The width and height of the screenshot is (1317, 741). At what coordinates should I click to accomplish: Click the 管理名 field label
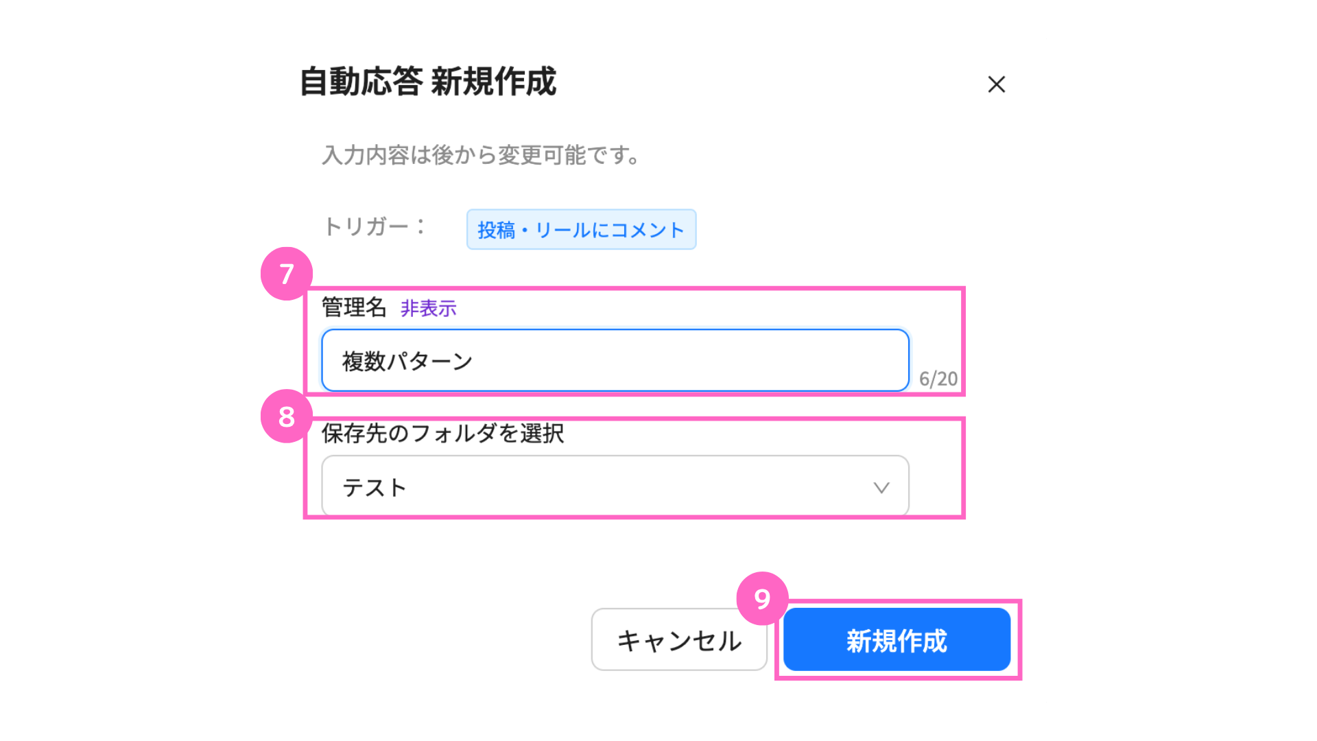pyautogui.click(x=354, y=307)
